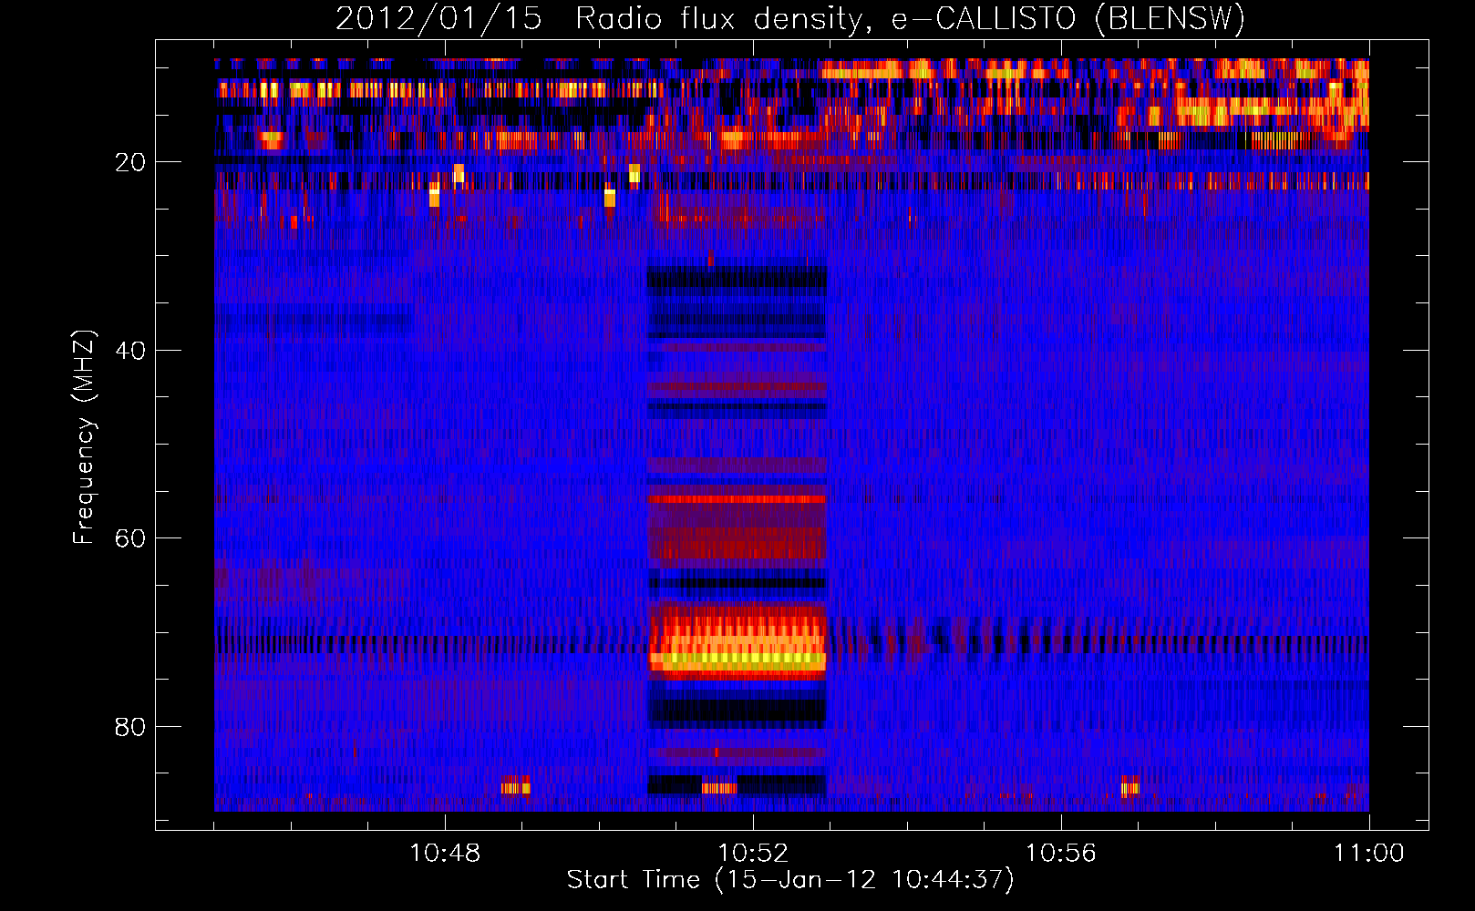Click the 60 MHz frequency tick label
This screenshot has height=911, width=1475.
(x=130, y=538)
